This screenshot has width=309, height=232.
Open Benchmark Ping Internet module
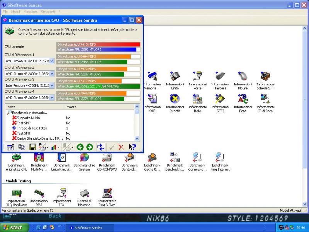click(220, 162)
